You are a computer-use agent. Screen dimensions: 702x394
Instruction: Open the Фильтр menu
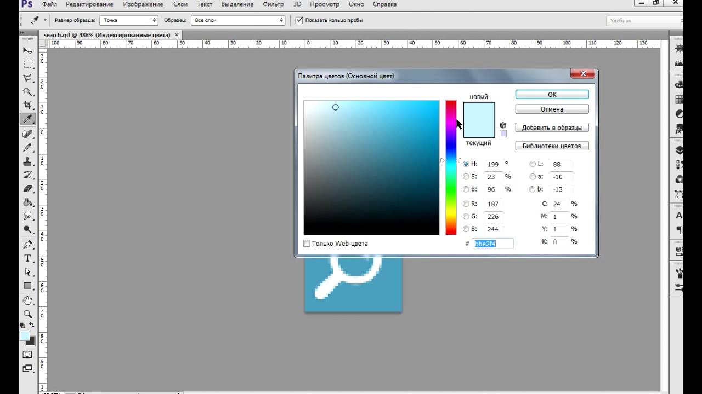pyautogui.click(x=273, y=4)
